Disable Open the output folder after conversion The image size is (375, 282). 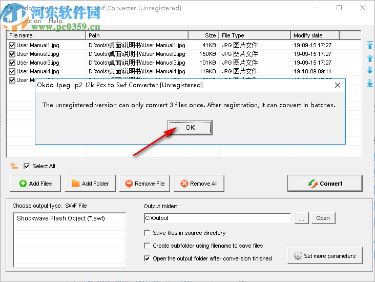pos(147,258)
